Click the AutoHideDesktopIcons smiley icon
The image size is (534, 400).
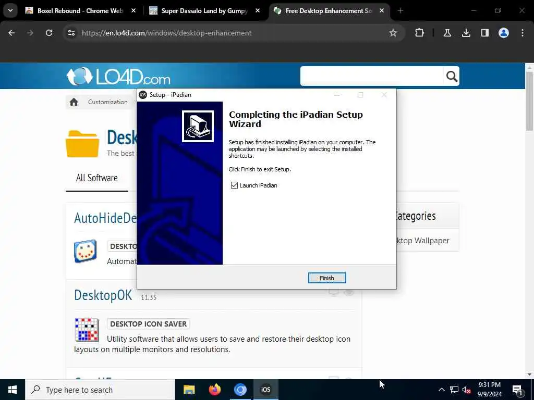pos(85,252)
